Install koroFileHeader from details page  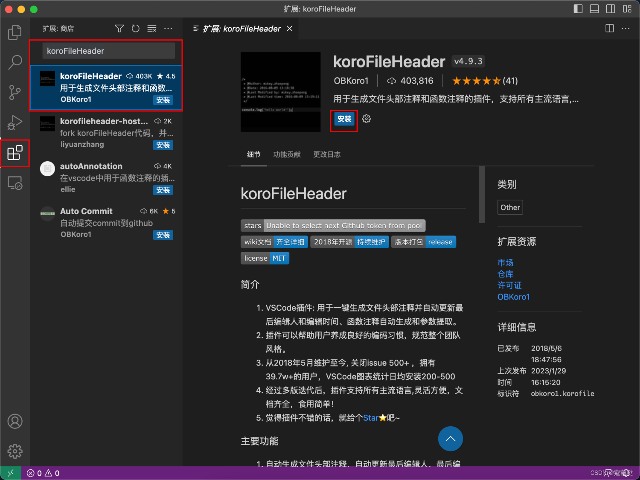tap(344, 119)
